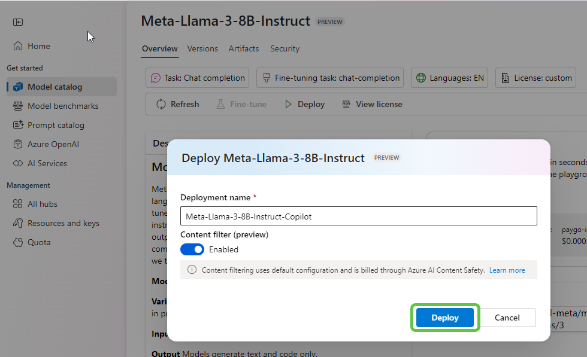
Task: Cancel the deployment dialog
Action: pos(507,318)
